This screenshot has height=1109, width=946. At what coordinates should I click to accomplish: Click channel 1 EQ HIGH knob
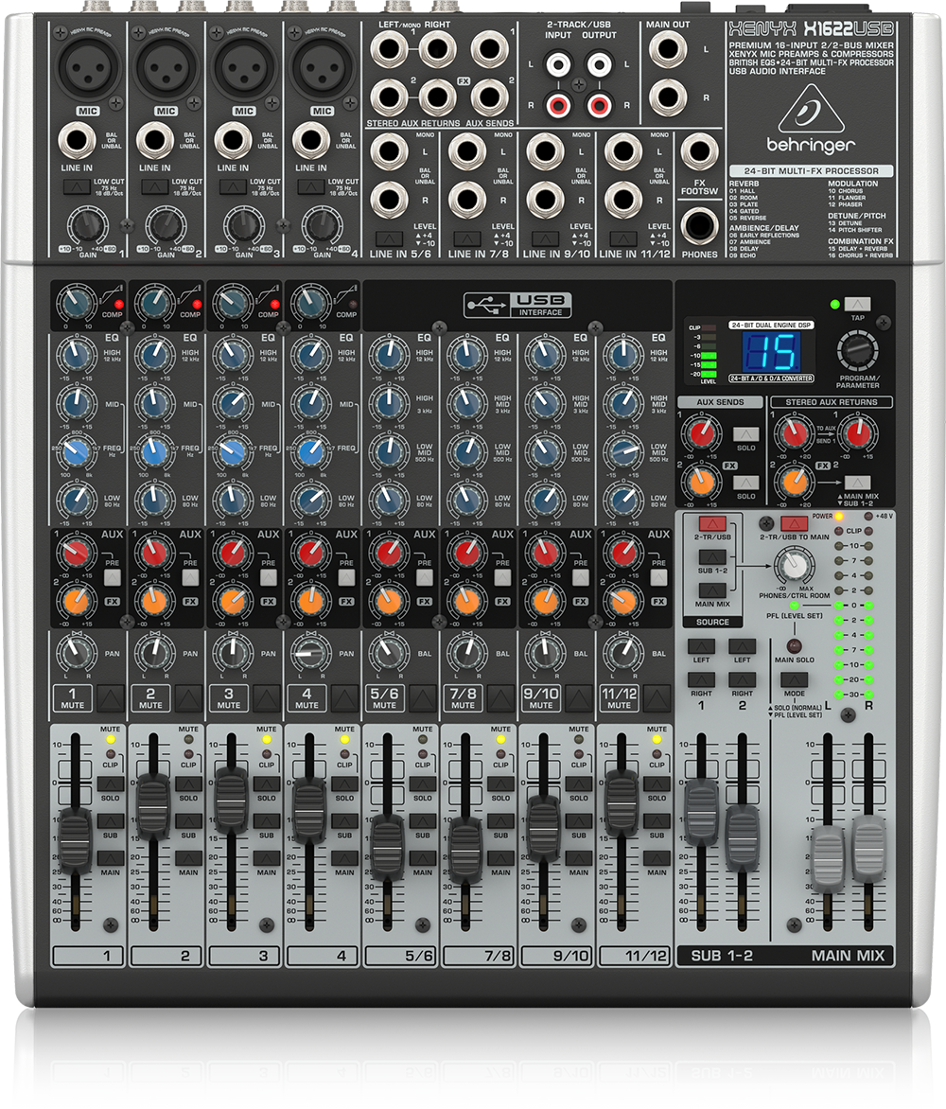pos(77,354)
